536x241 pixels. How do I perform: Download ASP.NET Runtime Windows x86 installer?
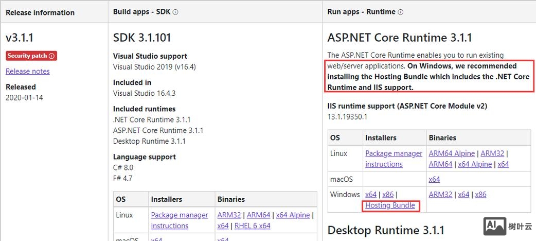click(388, 195)
